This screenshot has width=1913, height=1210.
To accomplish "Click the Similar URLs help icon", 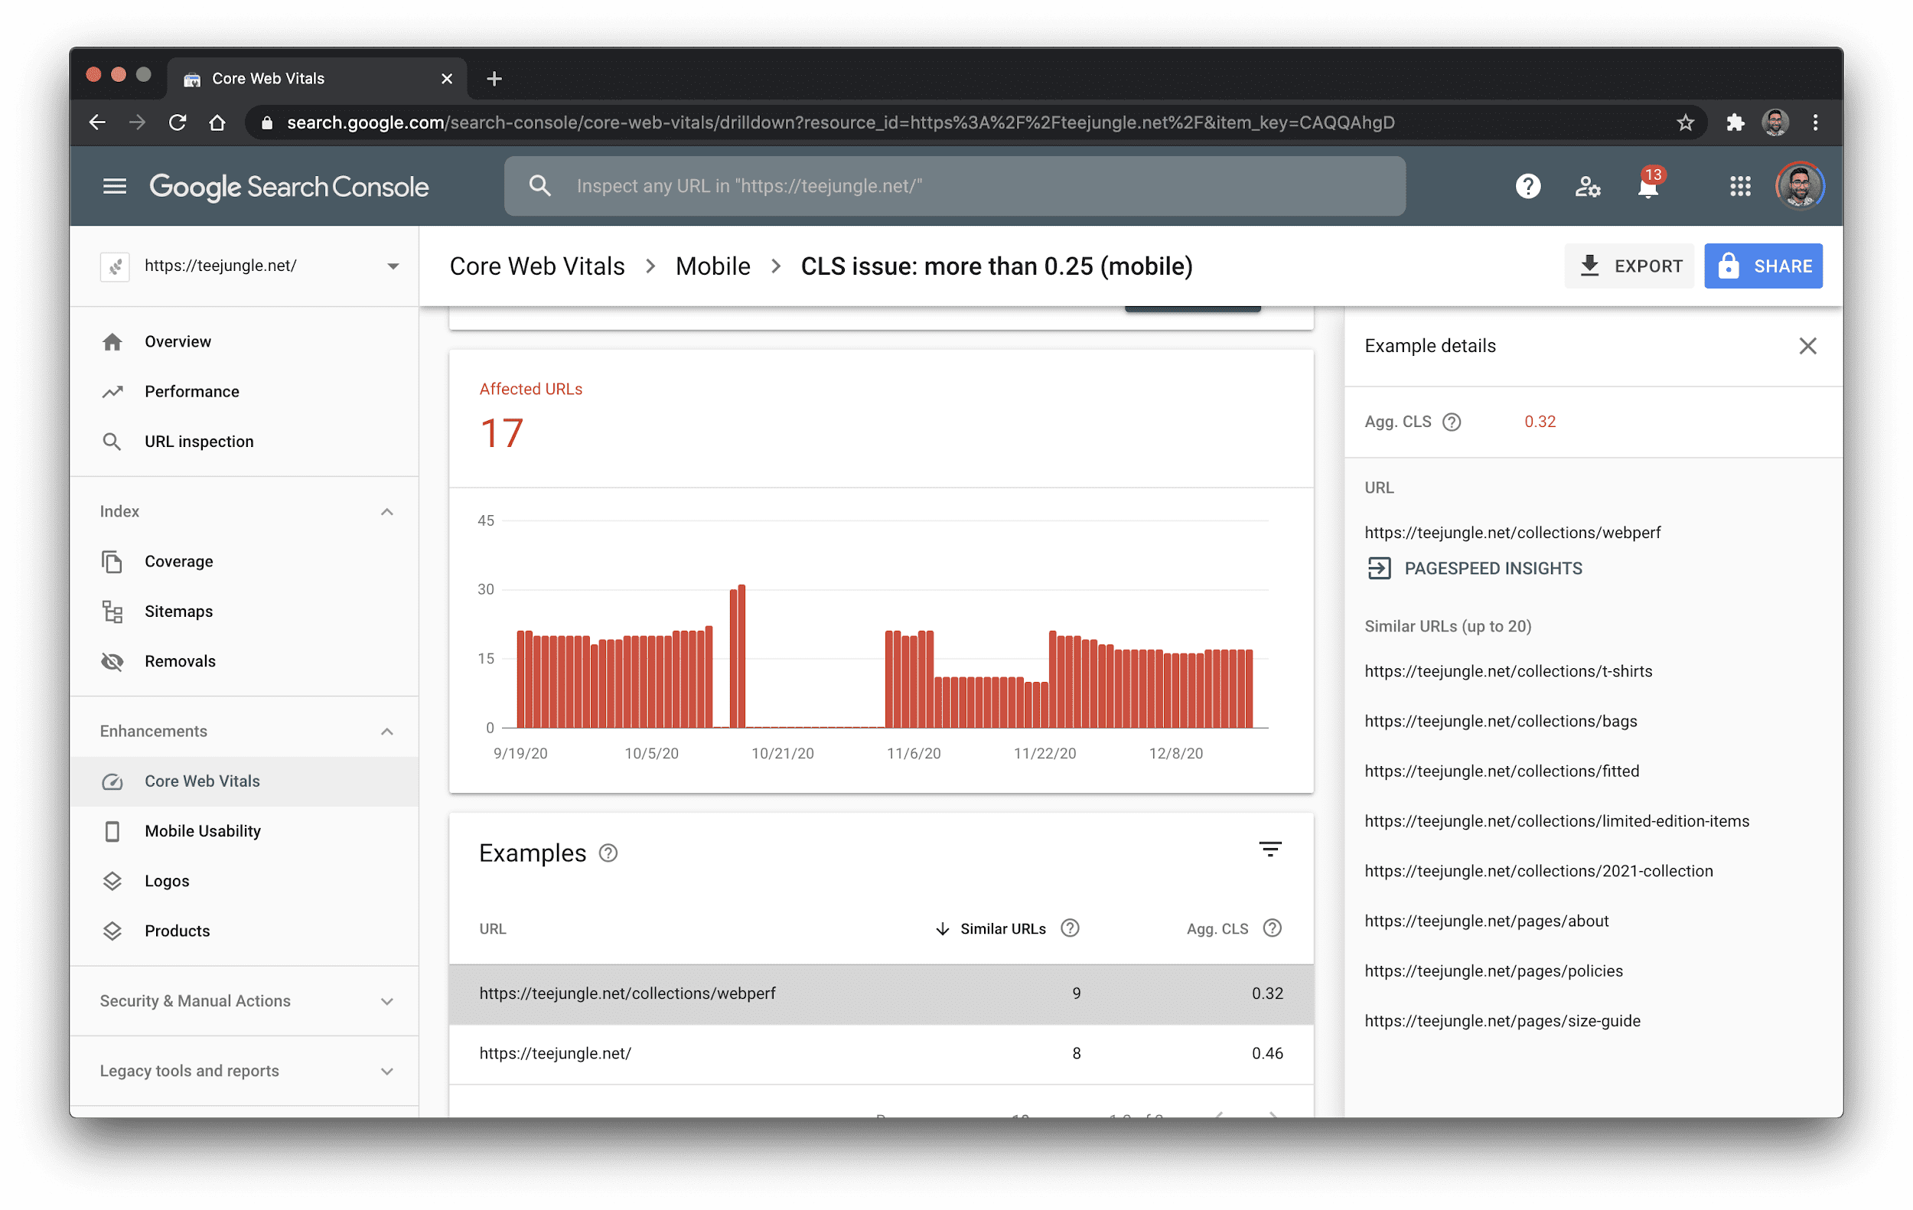I will click(1073, 928).
